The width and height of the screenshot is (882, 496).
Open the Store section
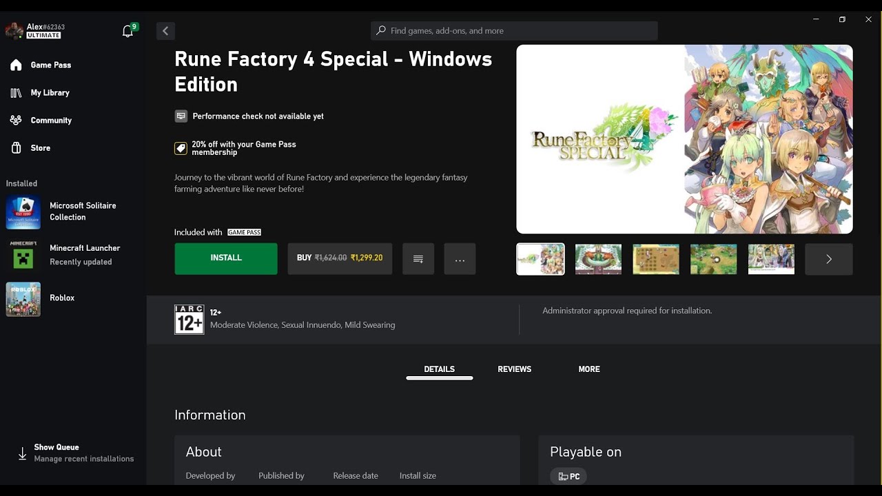pos(41,147)
